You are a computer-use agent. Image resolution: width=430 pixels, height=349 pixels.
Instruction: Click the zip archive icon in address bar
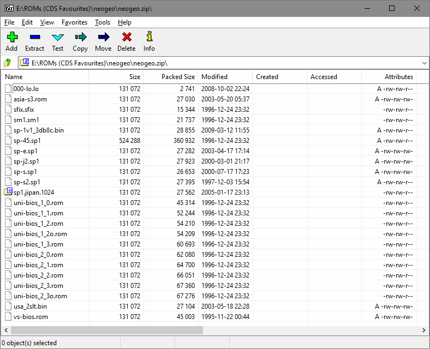pos(25,63)
